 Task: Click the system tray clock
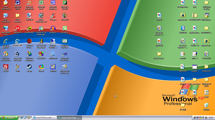[211, 118]
